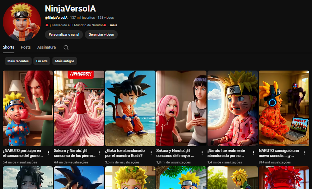Image resolution: width=312 pixels, height=189 pixels.
Task: Click '1,4 mi de visualizações' text
Action: [225, 162]
